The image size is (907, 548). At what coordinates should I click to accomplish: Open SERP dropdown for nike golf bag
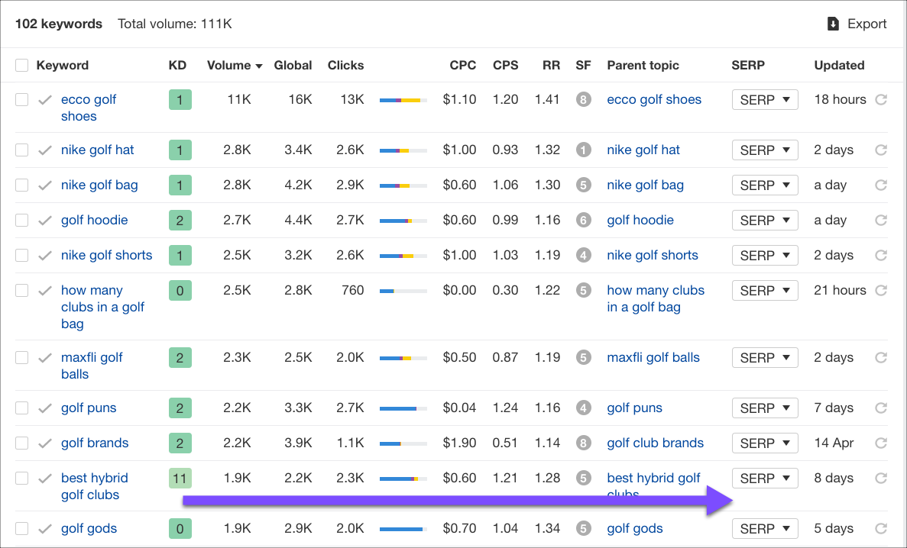point(765,185)
